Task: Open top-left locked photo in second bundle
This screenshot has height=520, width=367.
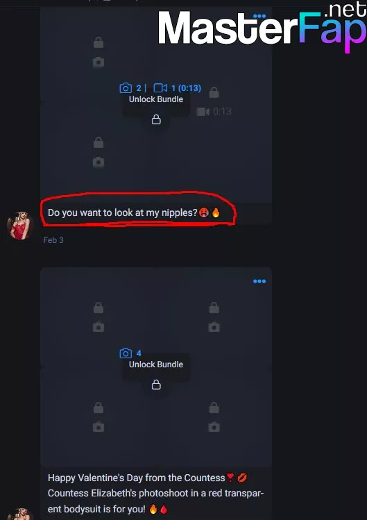Action: 99,317
